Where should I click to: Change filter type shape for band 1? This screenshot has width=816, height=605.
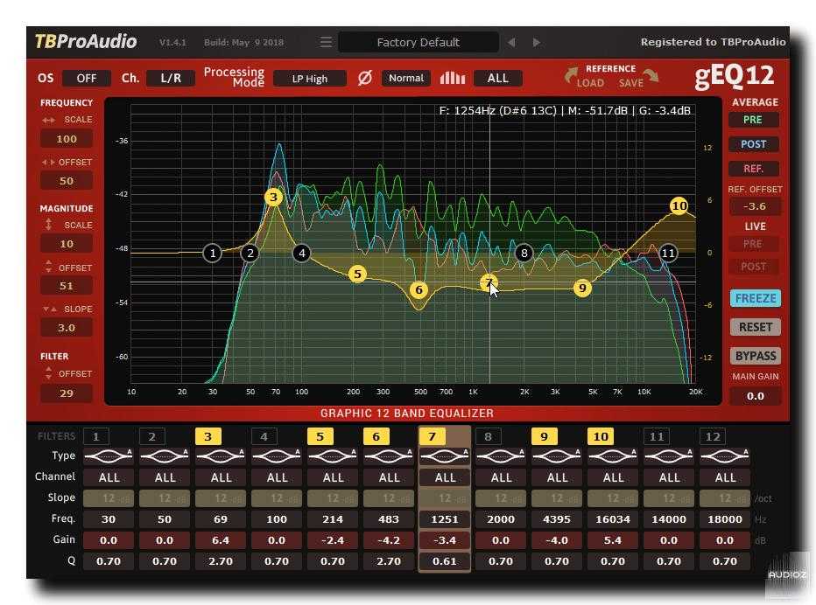coord(109,455)
